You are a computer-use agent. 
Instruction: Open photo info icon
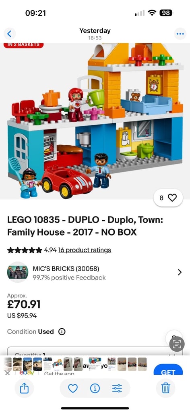[x=95, y=388]
